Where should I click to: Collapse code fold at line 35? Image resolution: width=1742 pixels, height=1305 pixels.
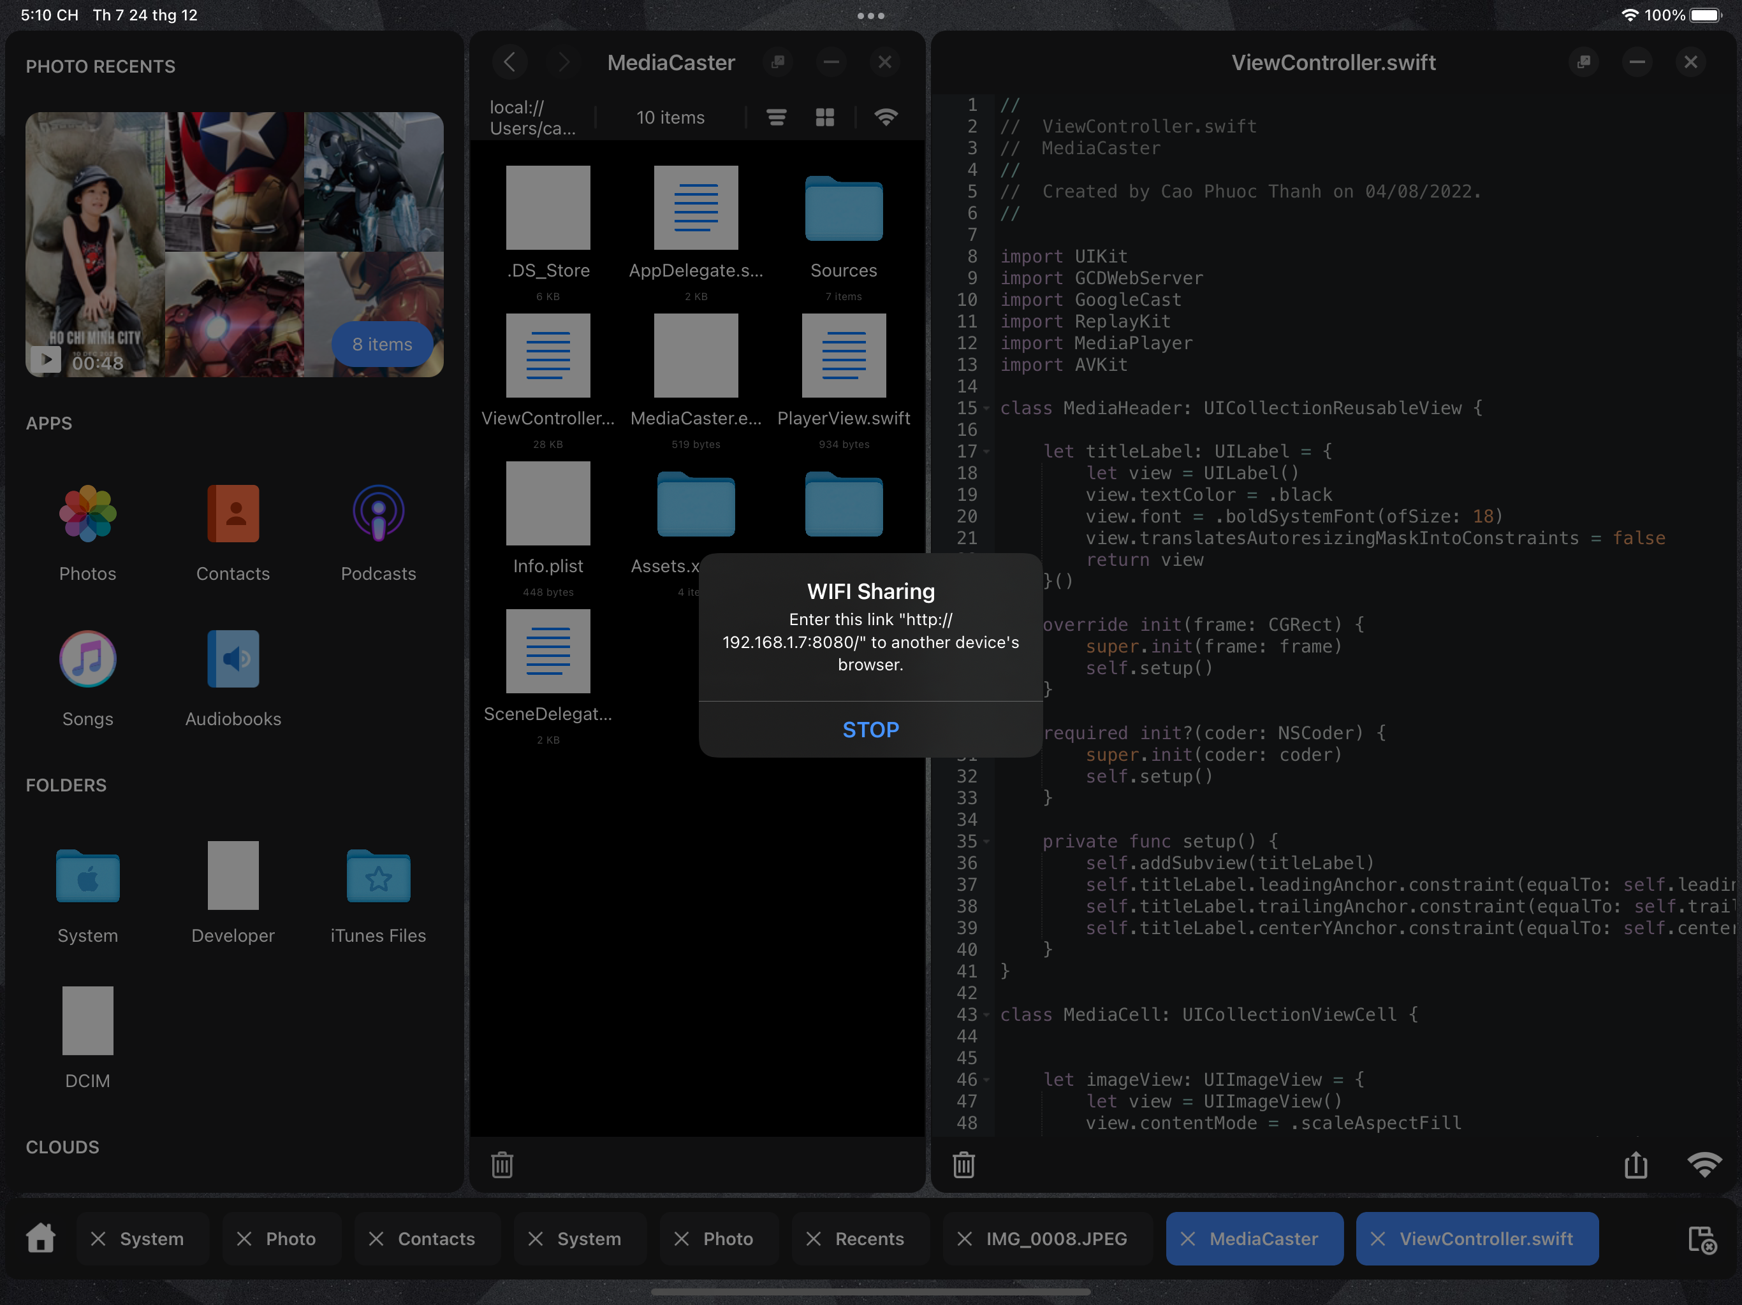(986, 841)
